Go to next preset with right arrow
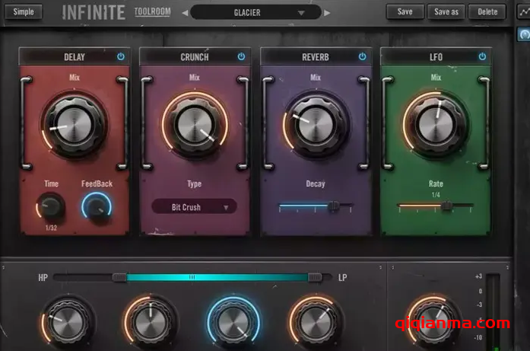This screenshot has width=530, height=351. tap(328, 13)
